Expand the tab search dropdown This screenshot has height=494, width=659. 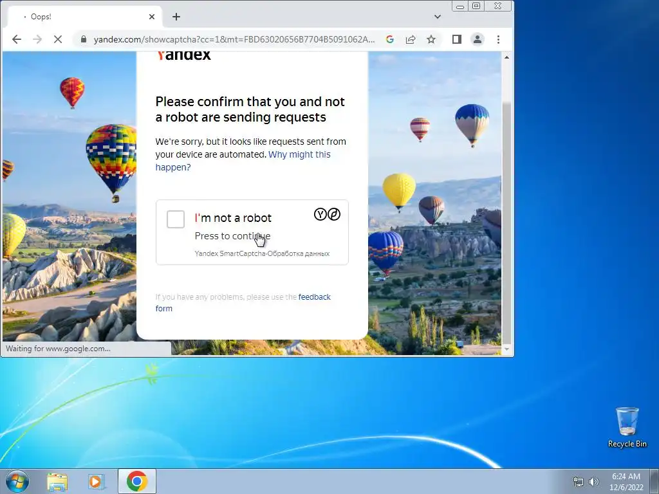click(x=438, y=17)
